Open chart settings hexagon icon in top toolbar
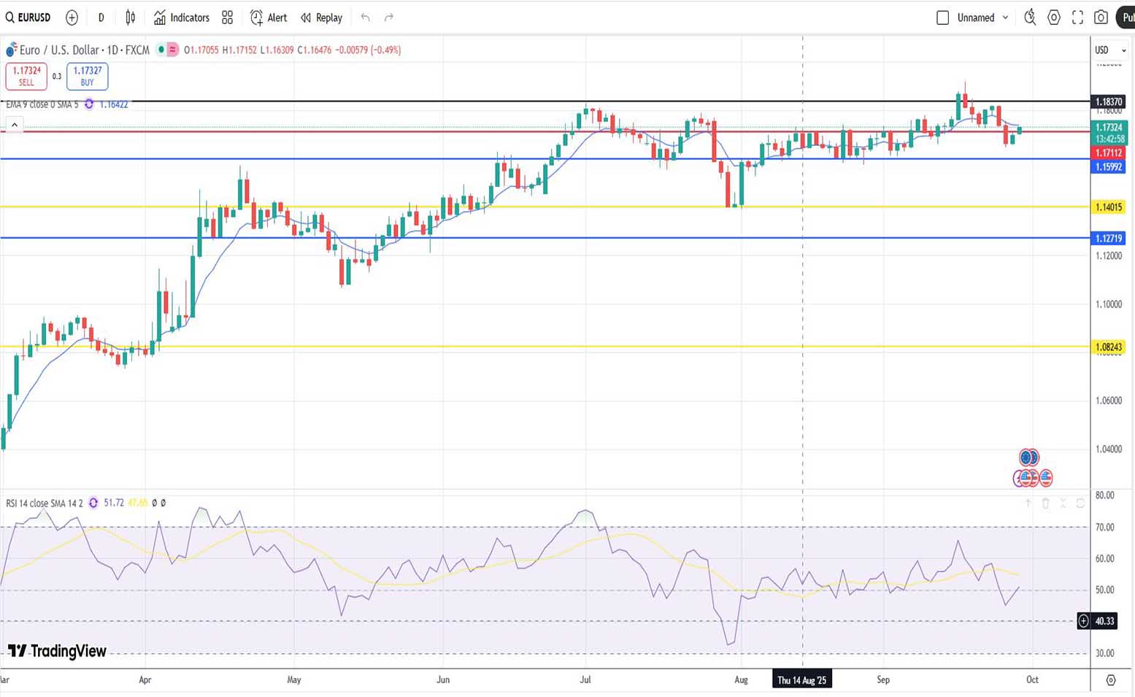1135x697 pixels. (1054, 18)
